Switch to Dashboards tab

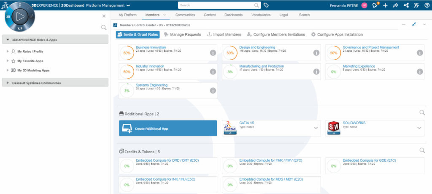pos(234,15)
